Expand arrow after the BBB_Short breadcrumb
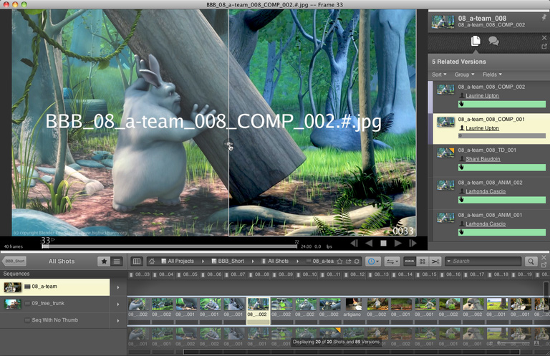This screenshot has height=356, width=550. (x=253, y=261)
